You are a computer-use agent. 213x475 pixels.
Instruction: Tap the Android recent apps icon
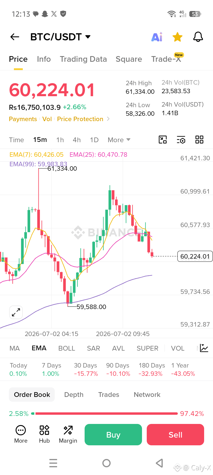(x=53, y=463)
